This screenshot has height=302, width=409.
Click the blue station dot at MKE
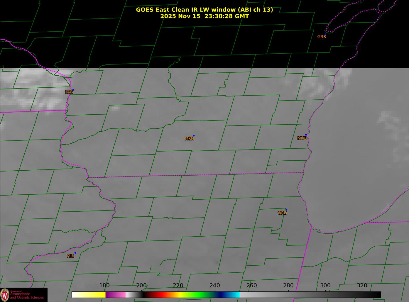click(x=306, y=135)
